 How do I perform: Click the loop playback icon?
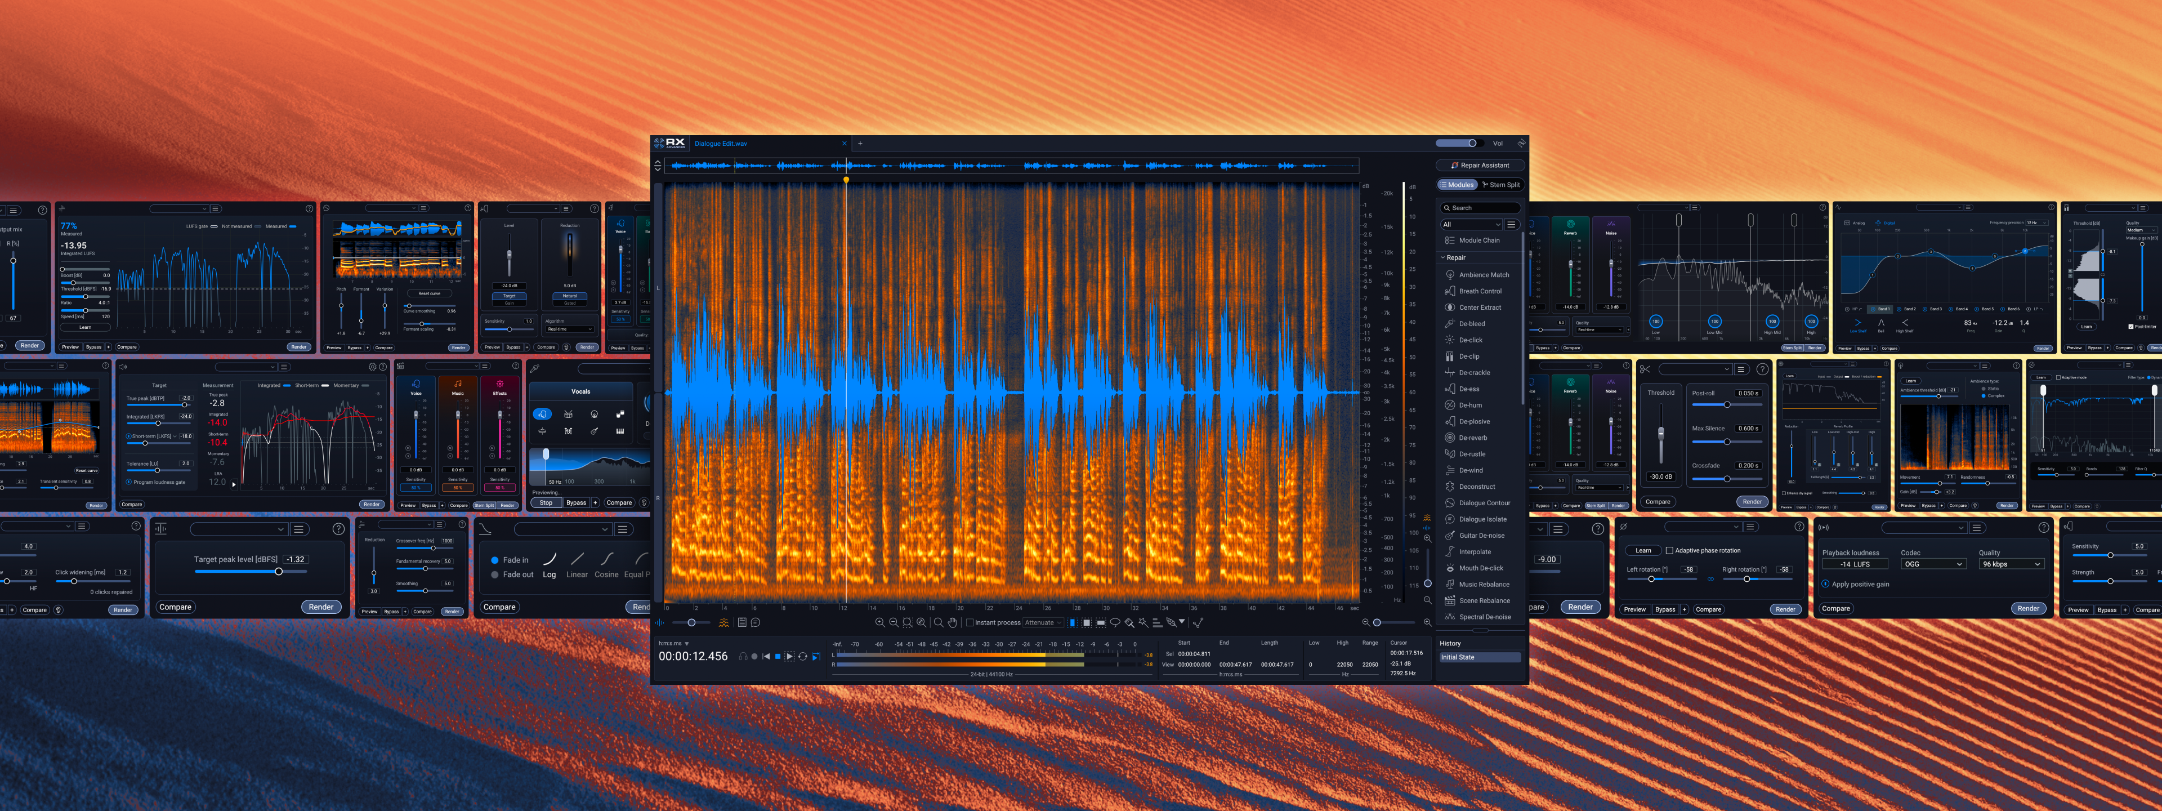click(803, 657)
